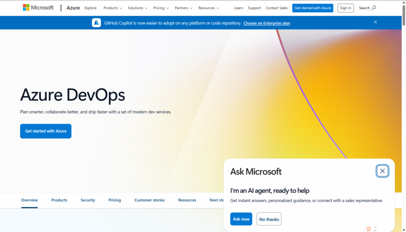Screen dimensions: 406x232
Task: Expand the Solutions dropdown menu
Action: point(138,8)
